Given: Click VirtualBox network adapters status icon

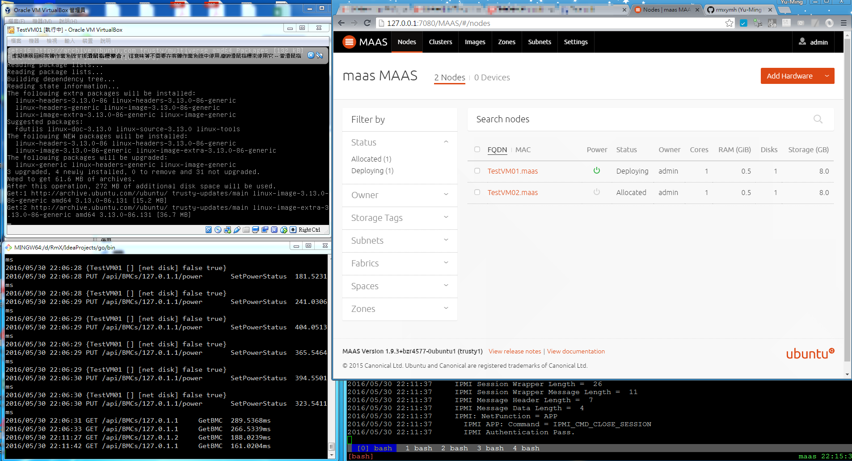Looking at the screenshot, I should (227, 230).
